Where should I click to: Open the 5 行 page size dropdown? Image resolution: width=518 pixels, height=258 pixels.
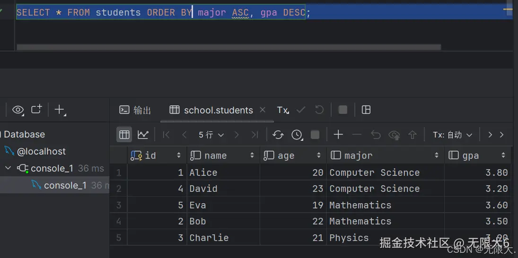point(211,135)
